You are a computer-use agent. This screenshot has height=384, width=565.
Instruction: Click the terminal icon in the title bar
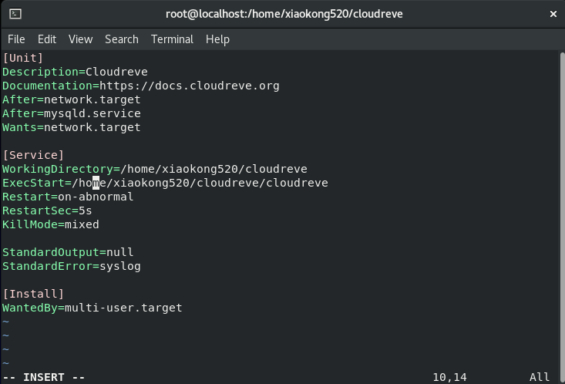tap(15, 14)
